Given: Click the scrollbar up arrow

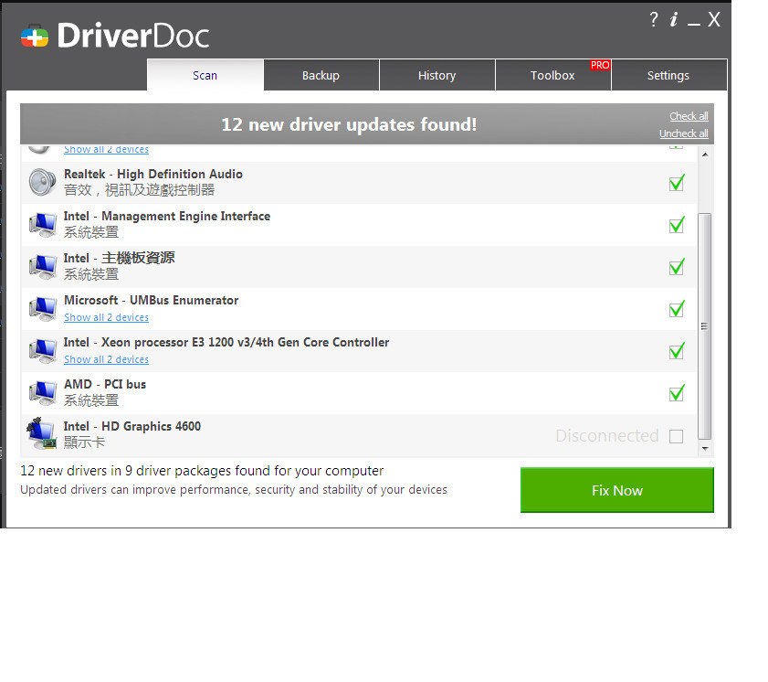Looking at the screenshot, I should pos(705,155).
